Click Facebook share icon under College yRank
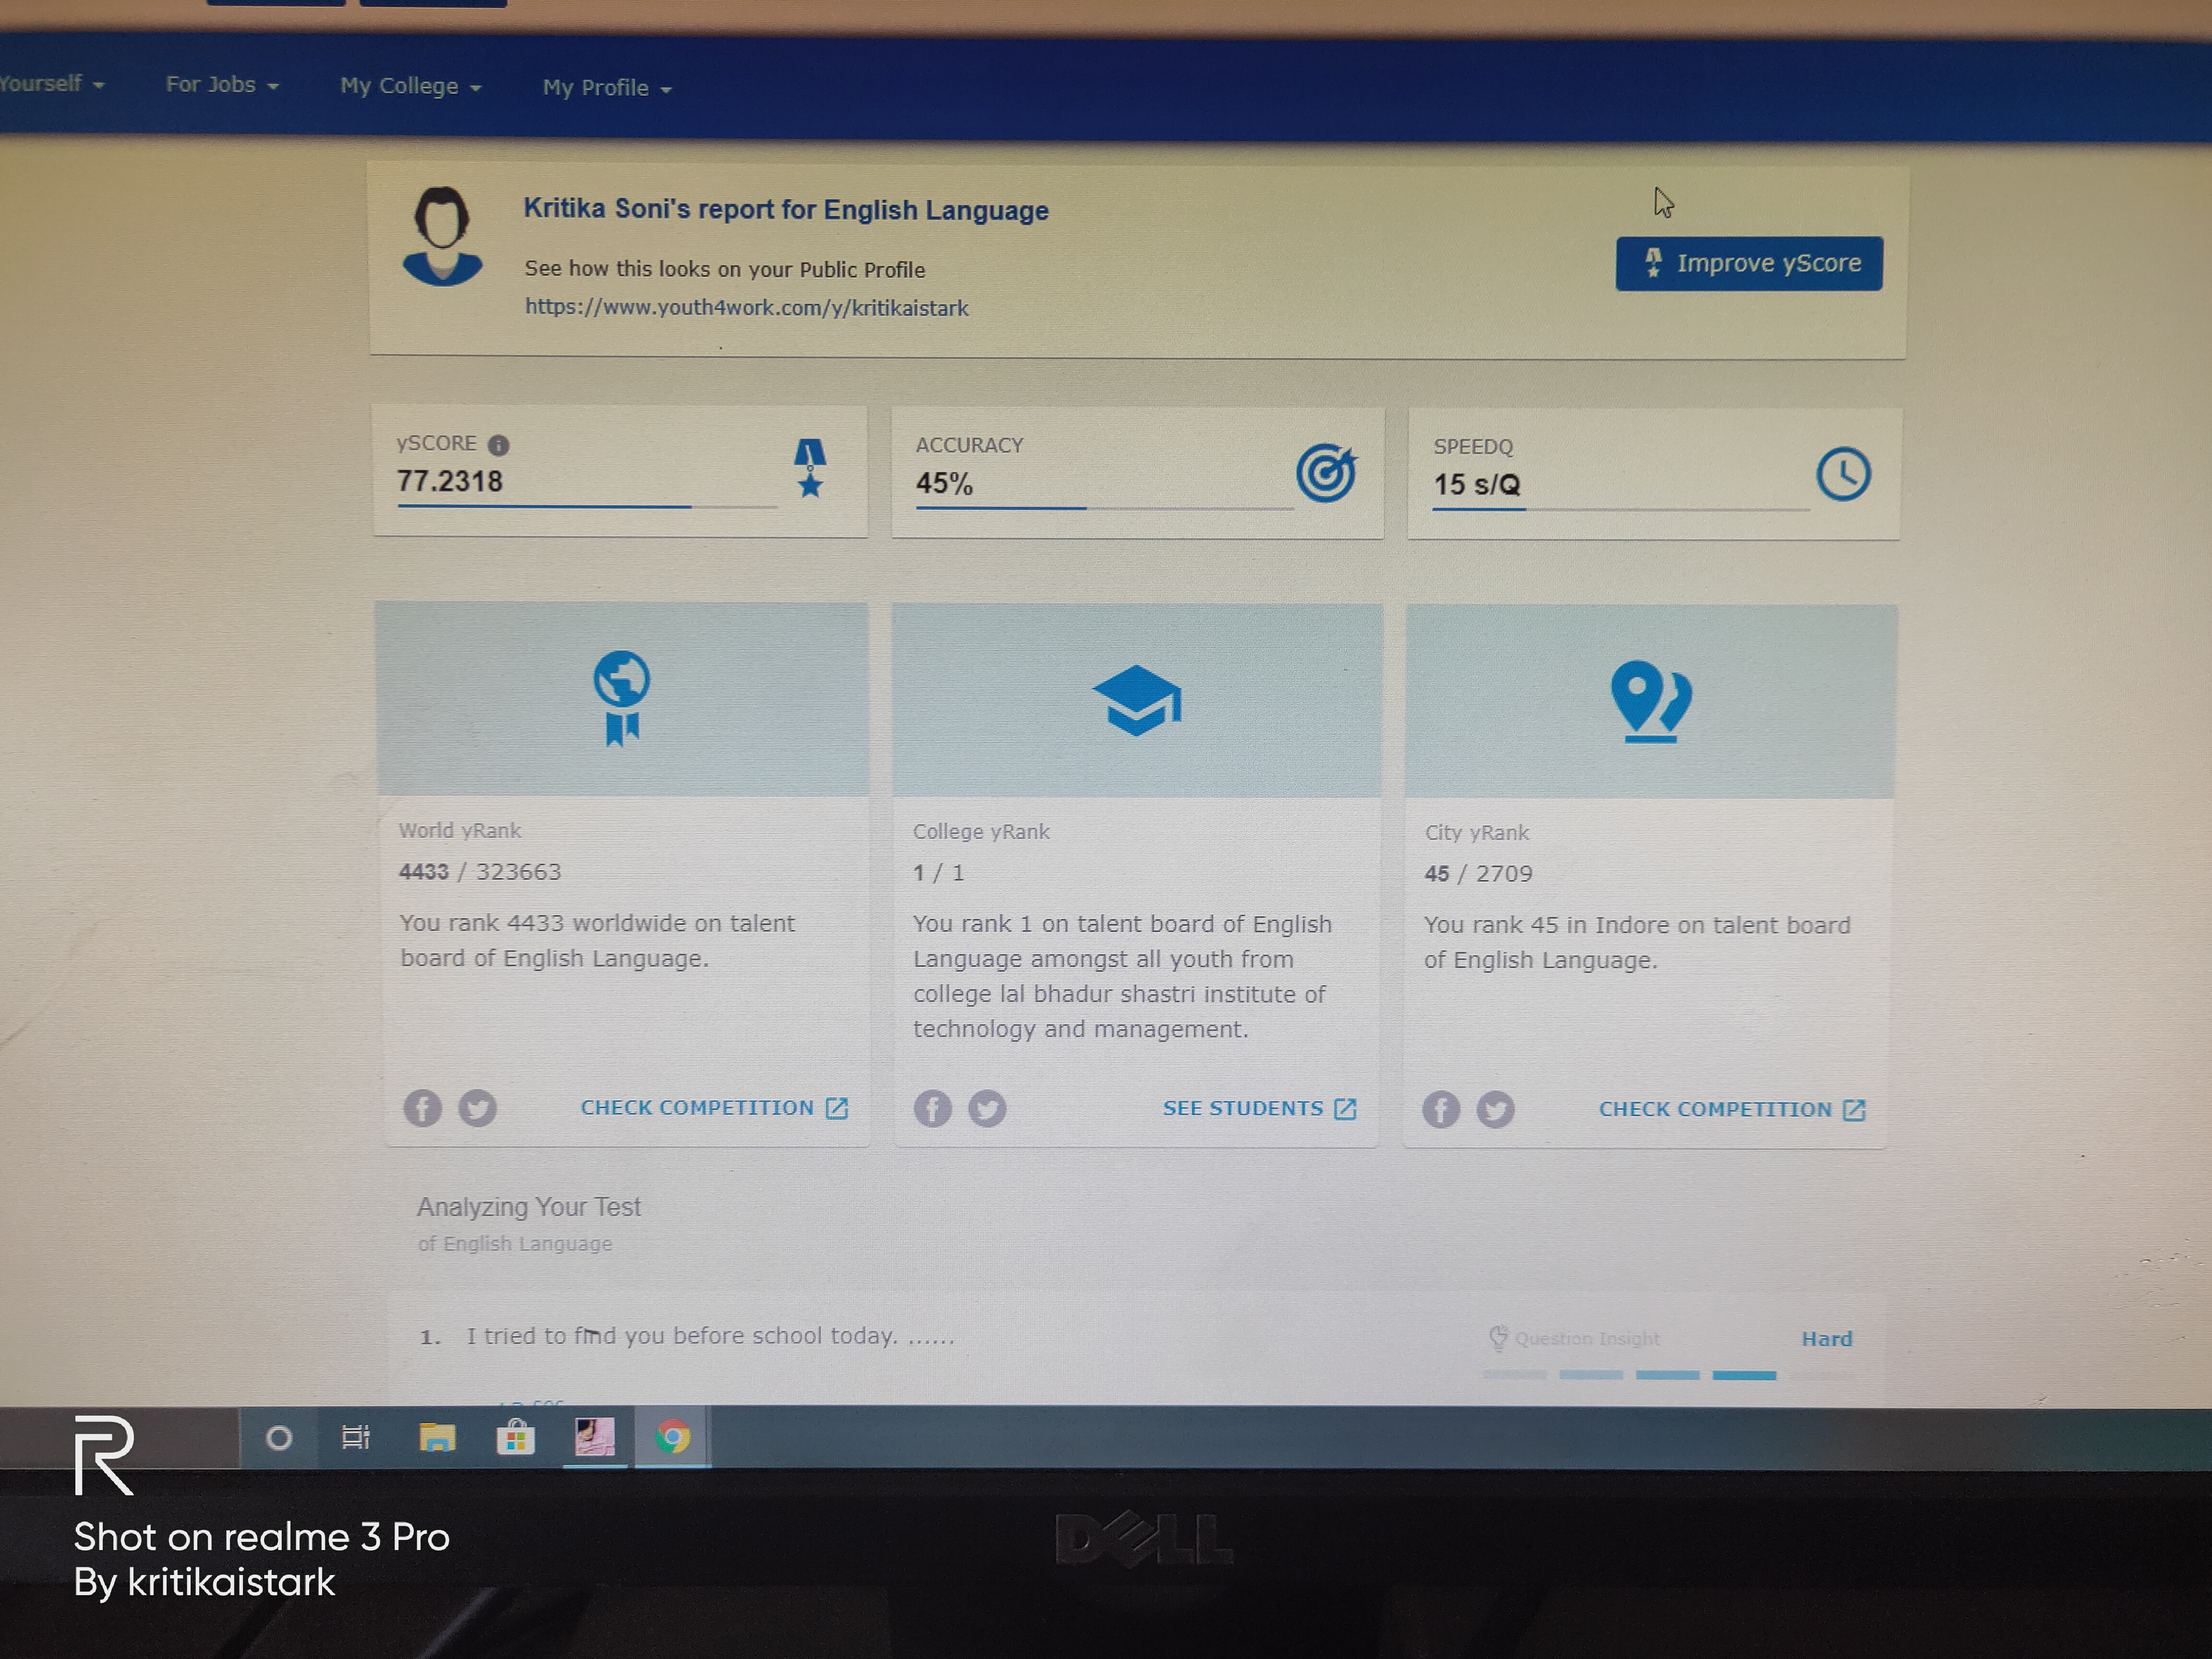This screenshot has height=1659, width=2212. pyautogui.click(x=932, y=1109)
